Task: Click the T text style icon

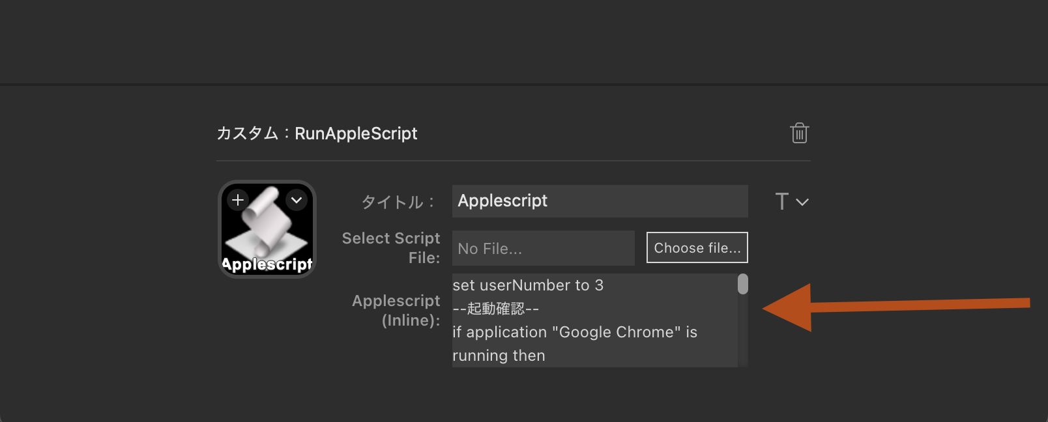Action: tap(781, 201)
